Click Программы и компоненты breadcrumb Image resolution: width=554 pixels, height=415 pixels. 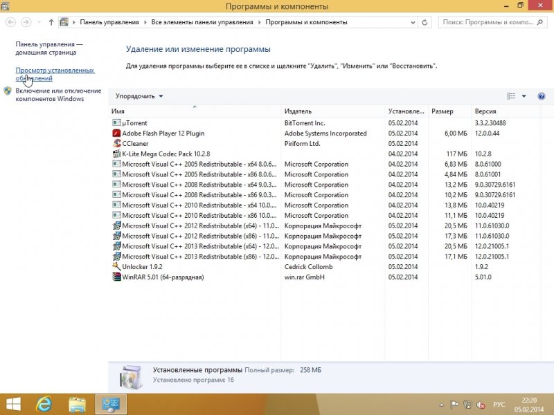[x=306, y=22]
